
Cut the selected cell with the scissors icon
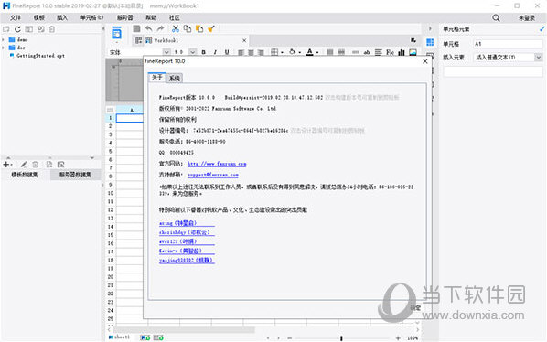click(176, 29)
